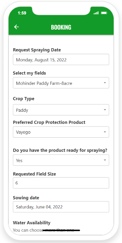Expand the Crop Type dropdown showing Paddy

61,110
